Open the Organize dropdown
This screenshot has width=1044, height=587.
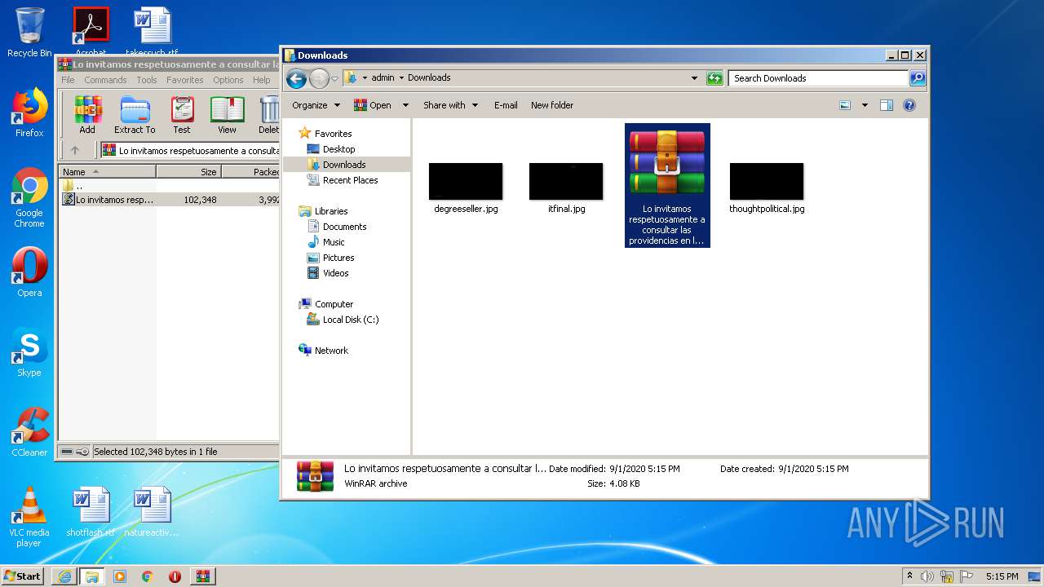click(x=316, y=105)
